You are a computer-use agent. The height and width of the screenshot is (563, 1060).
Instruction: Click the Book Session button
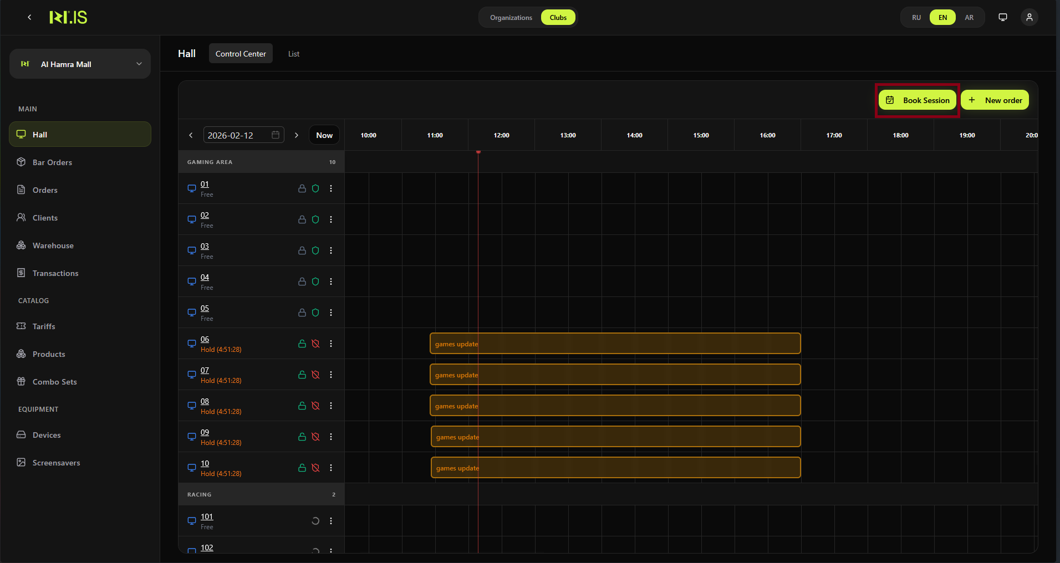tap(918, 100)
